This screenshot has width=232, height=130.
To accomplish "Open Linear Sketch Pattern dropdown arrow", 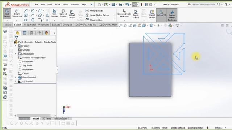I will tap(115, 15).
